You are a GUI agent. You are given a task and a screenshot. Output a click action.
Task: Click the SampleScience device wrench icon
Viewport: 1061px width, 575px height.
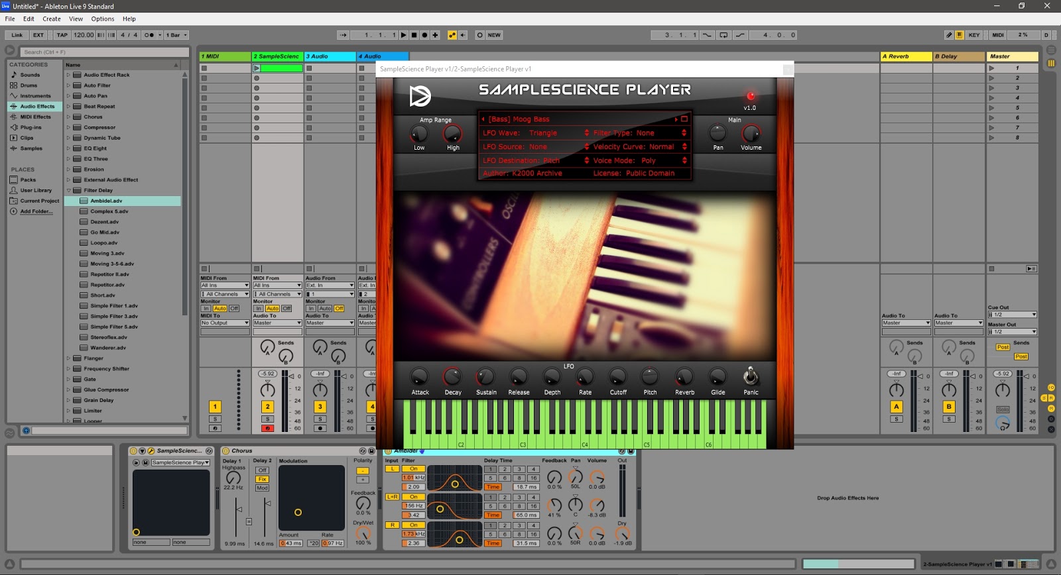(151, 451)
